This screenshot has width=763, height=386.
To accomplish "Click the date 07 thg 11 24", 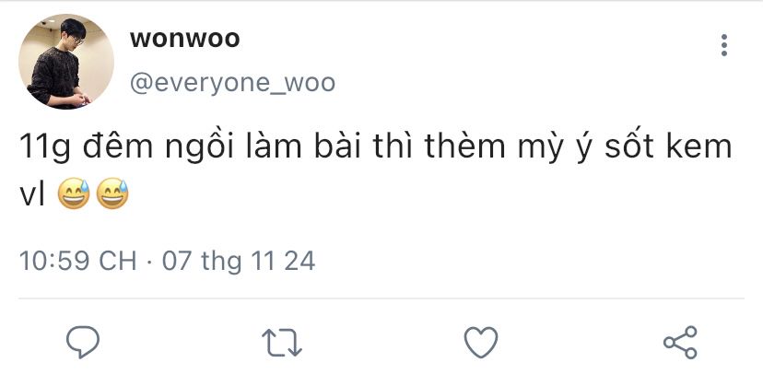I will [239, 262].
